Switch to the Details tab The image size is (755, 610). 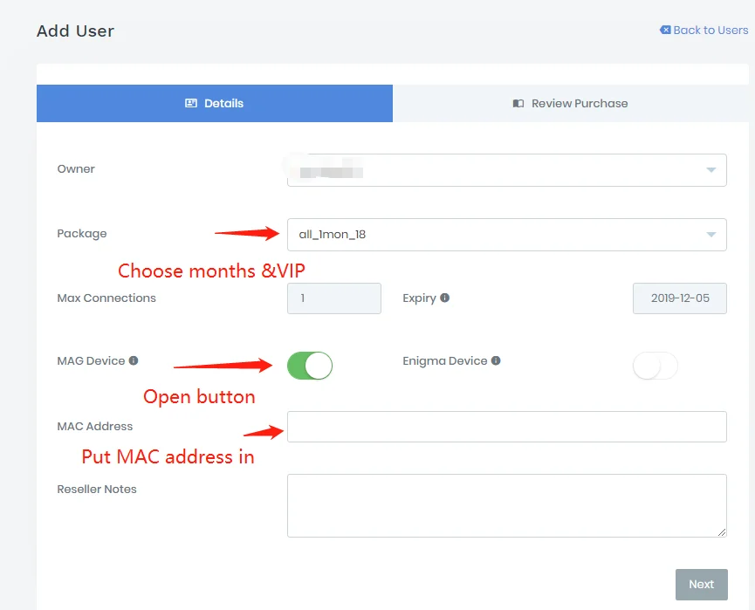click(215, 104)
